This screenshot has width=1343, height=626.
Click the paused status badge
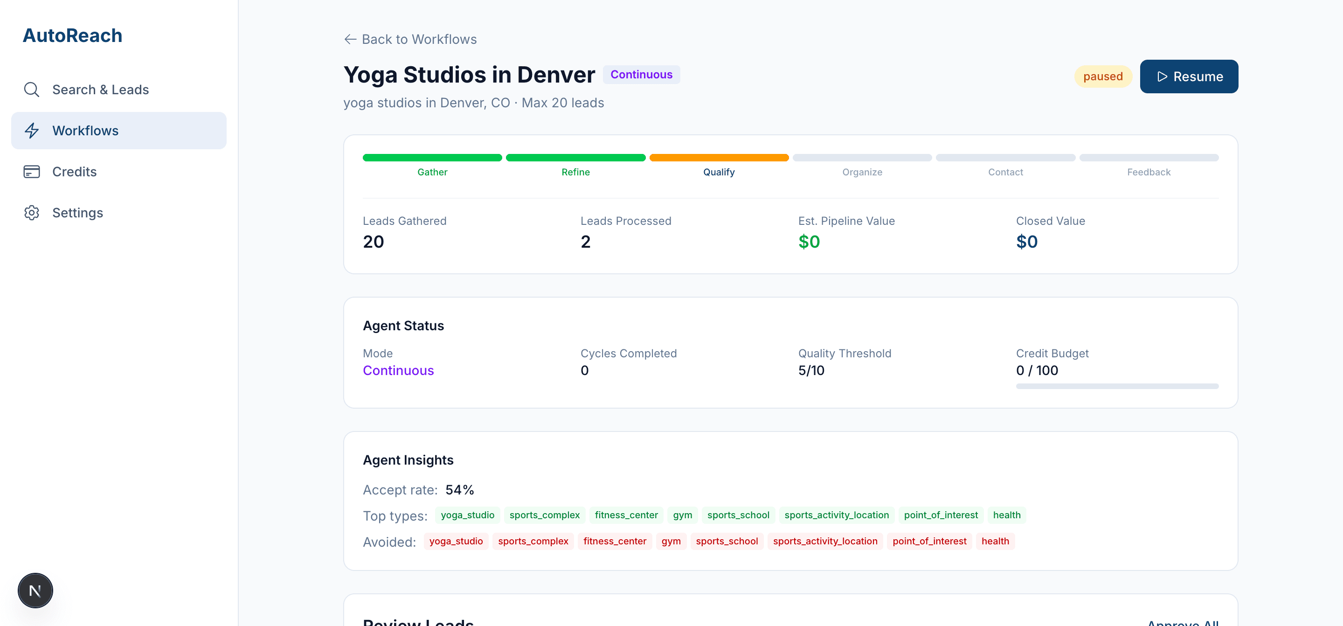pyautogui.click(x=1103, y=76)
